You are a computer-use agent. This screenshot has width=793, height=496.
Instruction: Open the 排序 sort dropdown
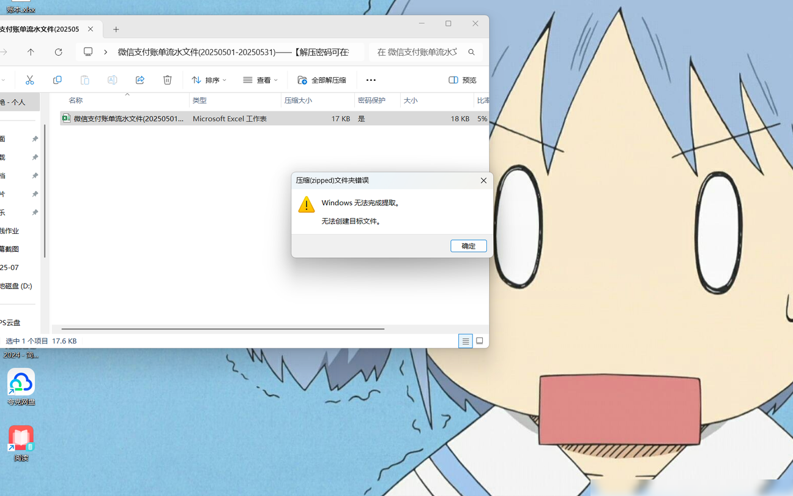pyautogui.click(x=209, y=80)
